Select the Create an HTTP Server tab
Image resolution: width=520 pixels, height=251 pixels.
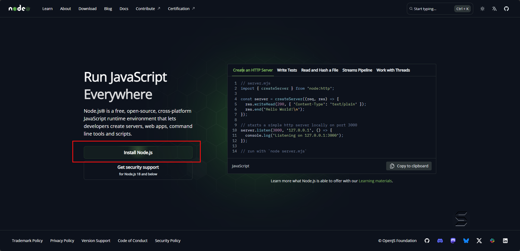point(253,70)
